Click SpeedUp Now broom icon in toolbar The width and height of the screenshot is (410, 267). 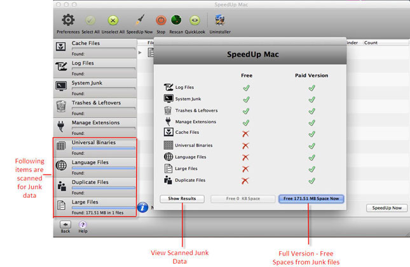pos(140,20)
